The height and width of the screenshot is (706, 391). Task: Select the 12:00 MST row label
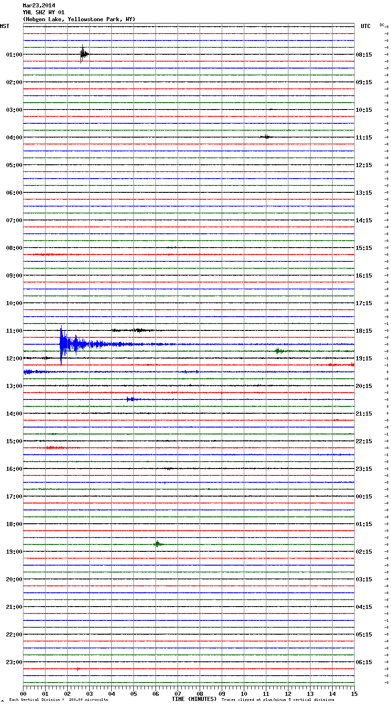[x=14, y=359]
